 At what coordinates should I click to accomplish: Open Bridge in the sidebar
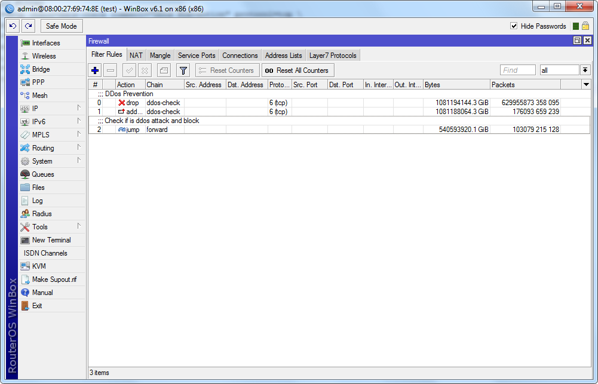[x=52, y=69]
